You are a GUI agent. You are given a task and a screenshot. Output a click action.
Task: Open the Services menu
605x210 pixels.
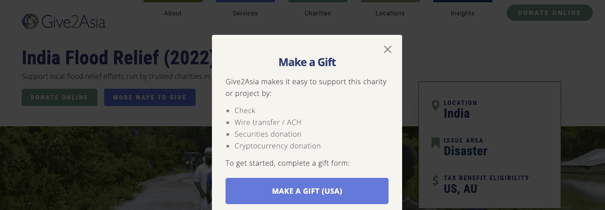[x=245, y=13]
